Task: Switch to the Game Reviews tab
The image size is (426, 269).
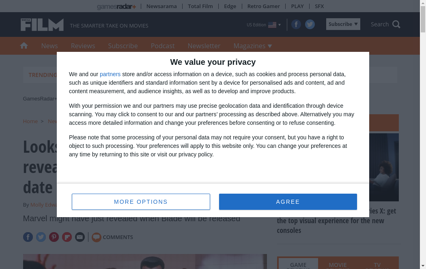Action: click(298, 264)
